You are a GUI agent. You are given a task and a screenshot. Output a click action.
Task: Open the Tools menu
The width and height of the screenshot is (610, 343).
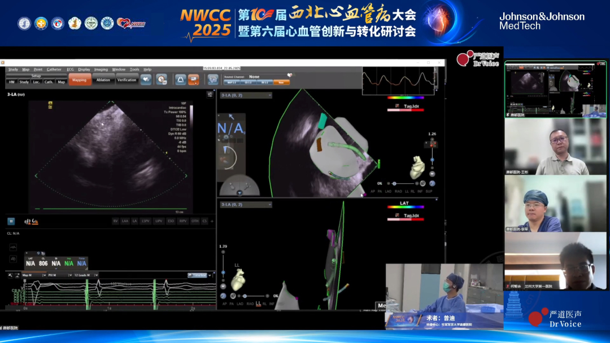(x=134, y=69)
